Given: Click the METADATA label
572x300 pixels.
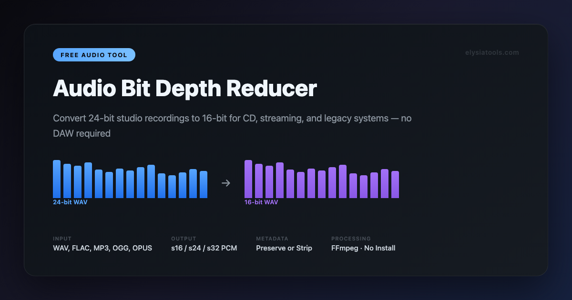Looking at the screenshot, I should pyautogui.click(x=272, y=239).
